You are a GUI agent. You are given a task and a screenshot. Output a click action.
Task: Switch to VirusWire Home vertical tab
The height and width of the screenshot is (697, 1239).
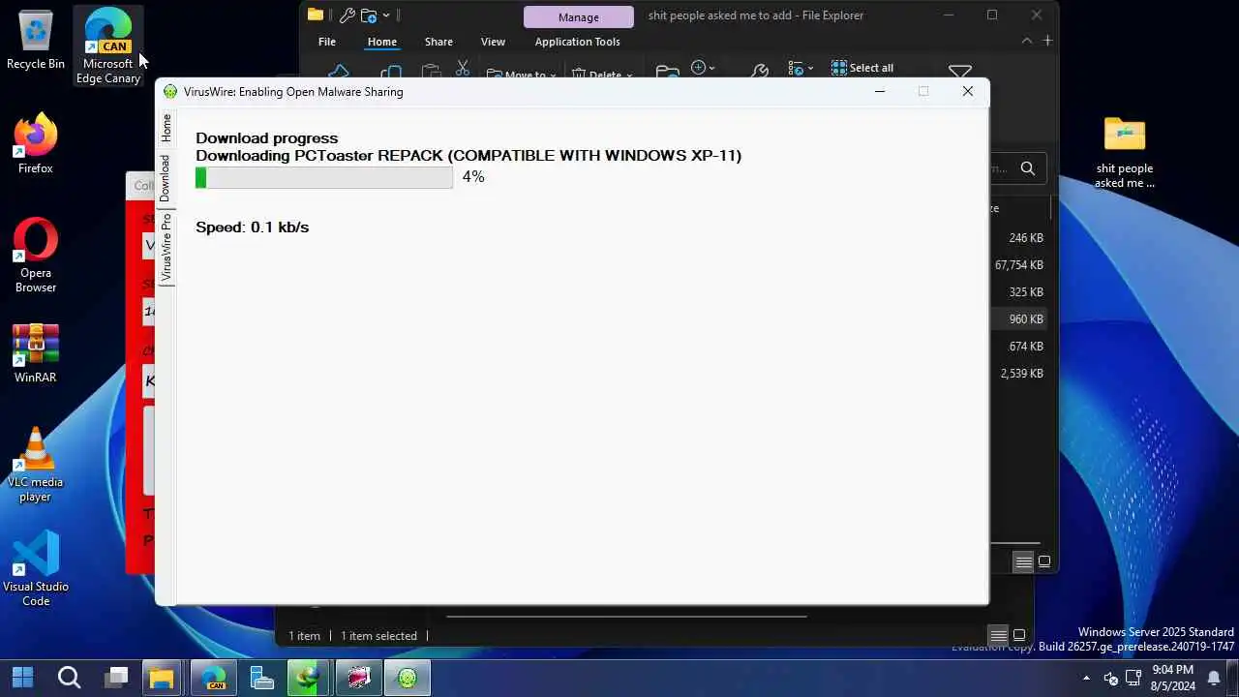pos(166,128)
